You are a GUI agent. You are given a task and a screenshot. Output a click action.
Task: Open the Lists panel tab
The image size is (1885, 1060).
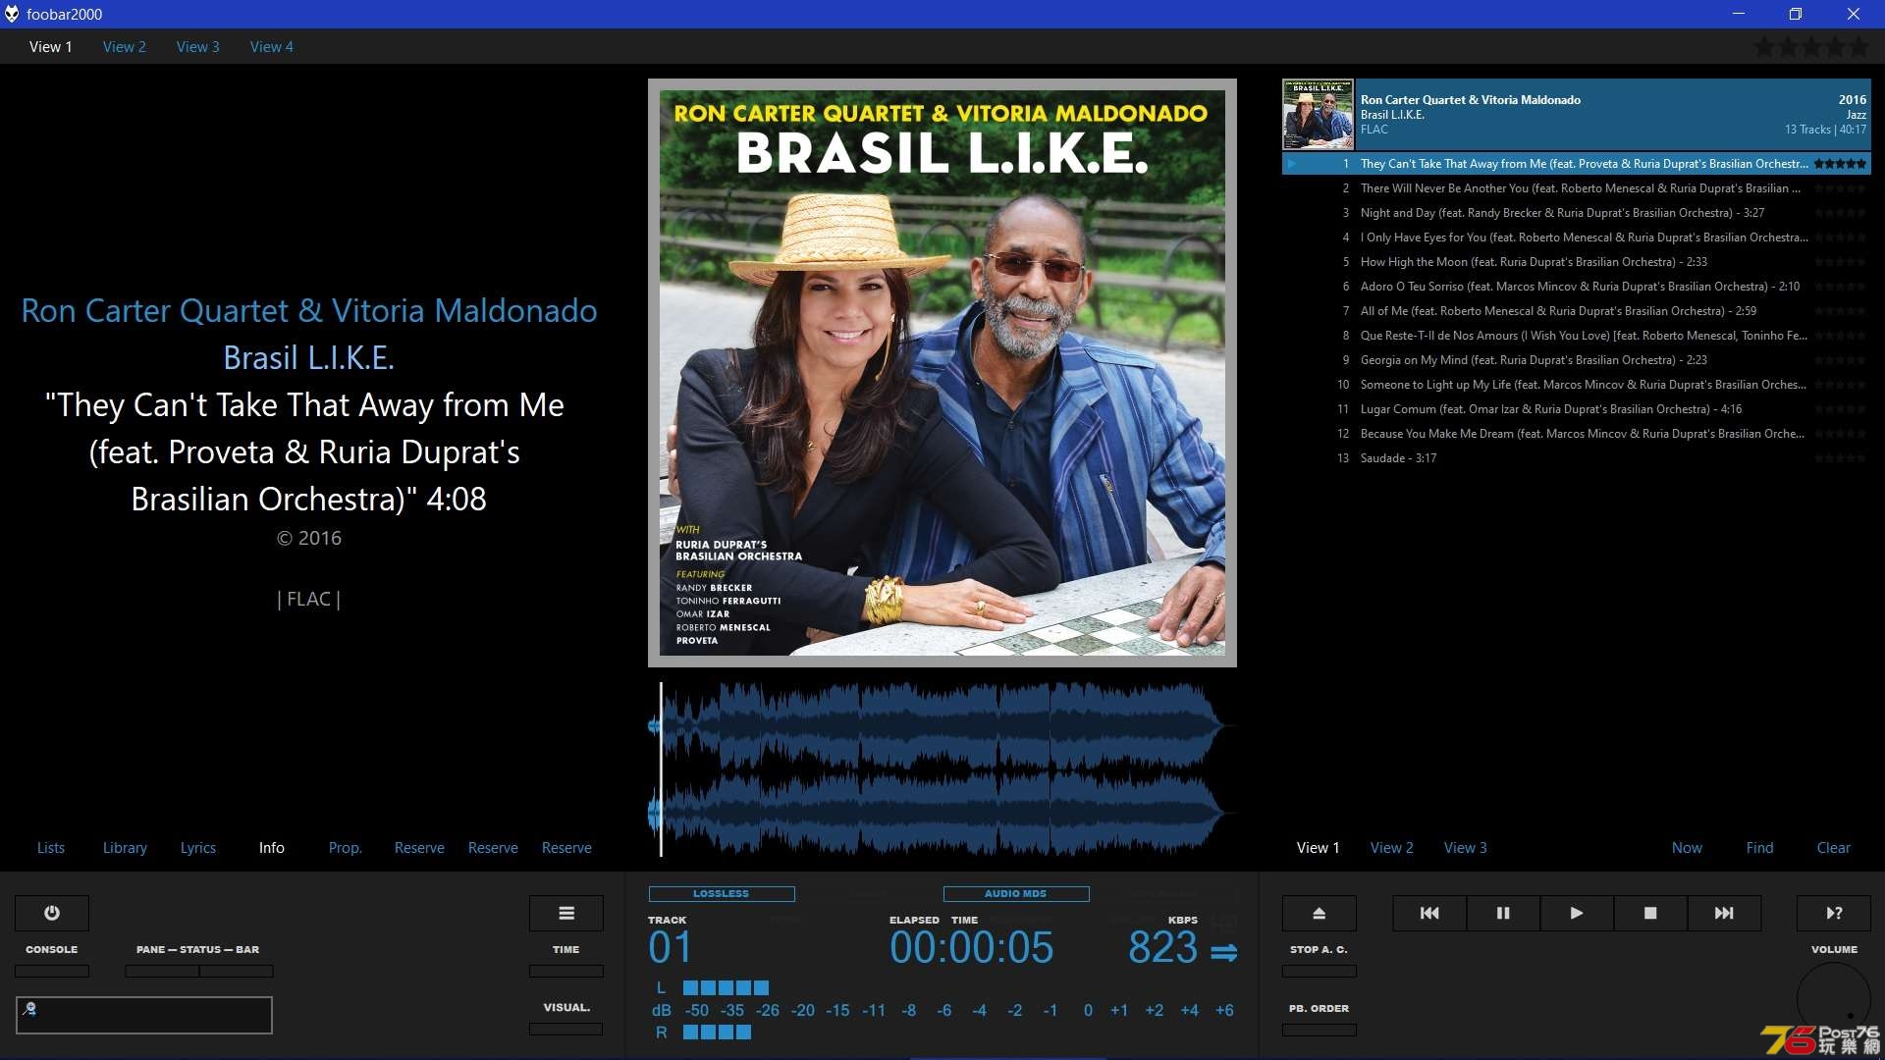coord(51,847)
